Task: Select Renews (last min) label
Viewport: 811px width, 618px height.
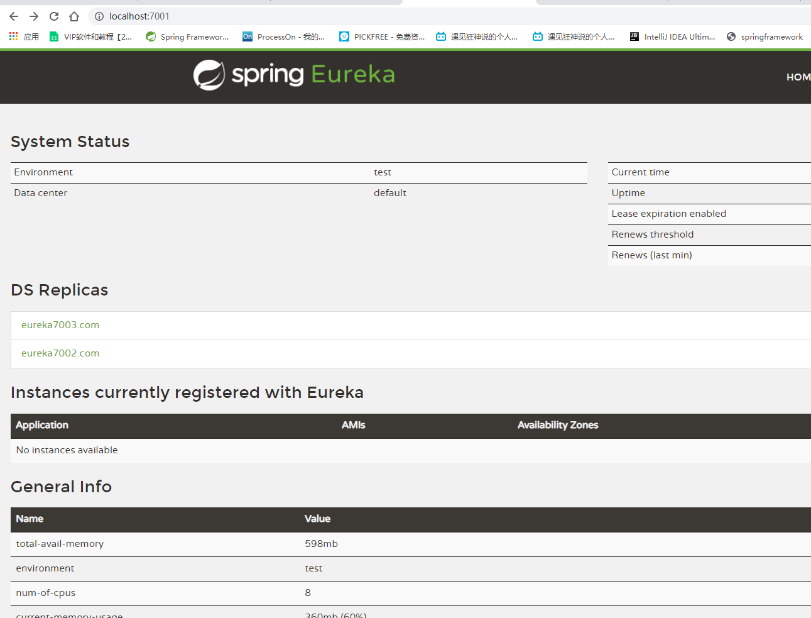Action: tap(652, 255)
